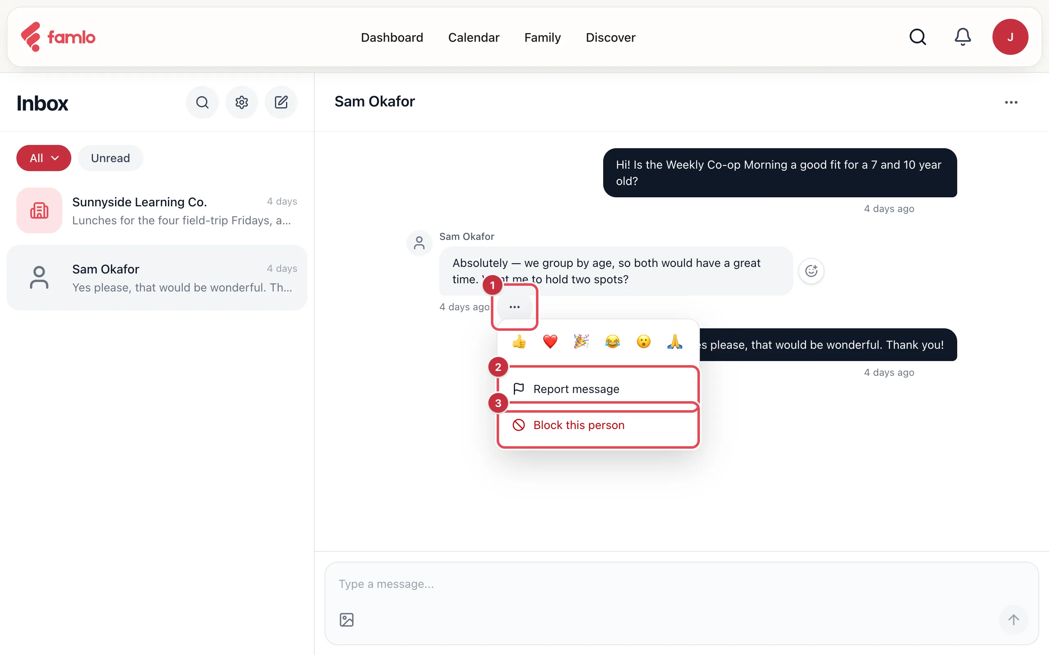Click the Type a message field
This screenshot has width=1049, height=655.
tap(681, 584)
